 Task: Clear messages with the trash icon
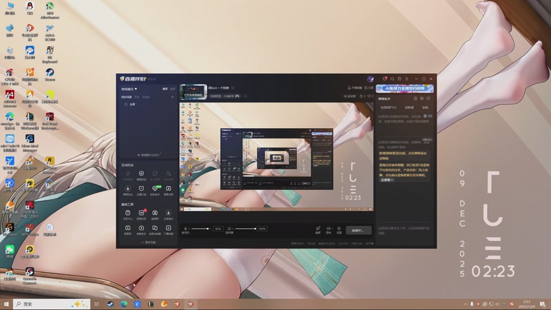tap(425, 116)
